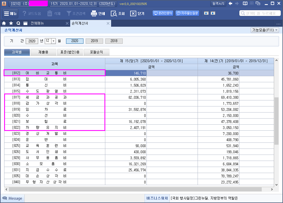Viewport: 283px width, 203px height.
Task: Select row [821] 보험료
Action: point(139,122)
